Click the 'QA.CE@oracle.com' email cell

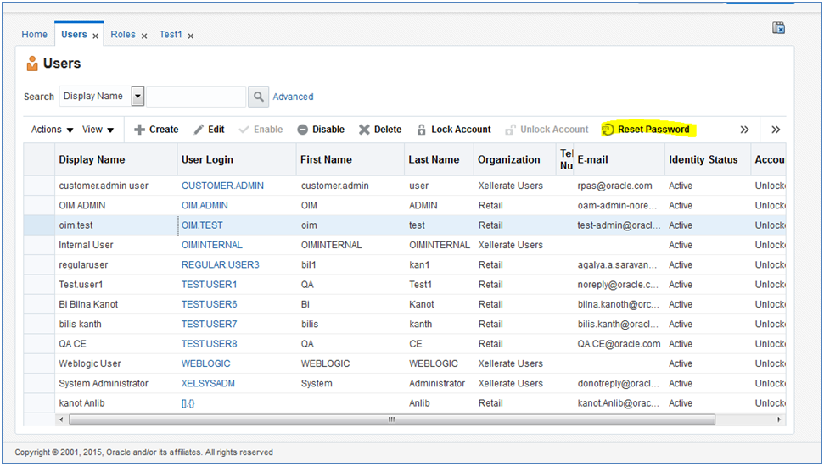coord(619,344)
